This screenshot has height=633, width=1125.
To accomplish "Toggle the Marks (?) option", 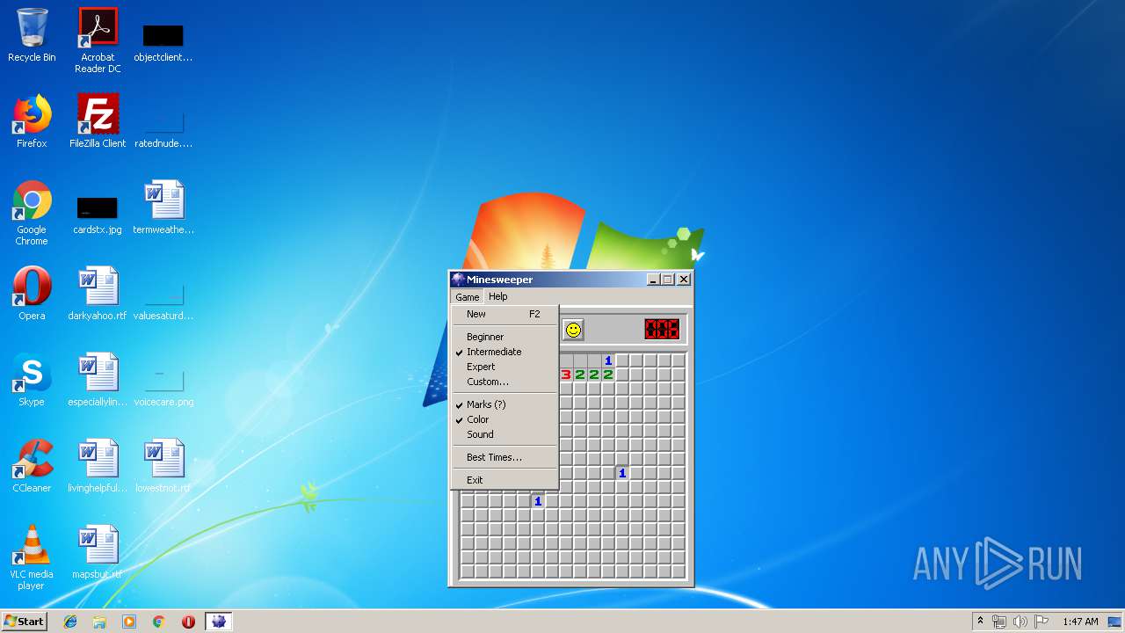I will click(x=504, y=404).
